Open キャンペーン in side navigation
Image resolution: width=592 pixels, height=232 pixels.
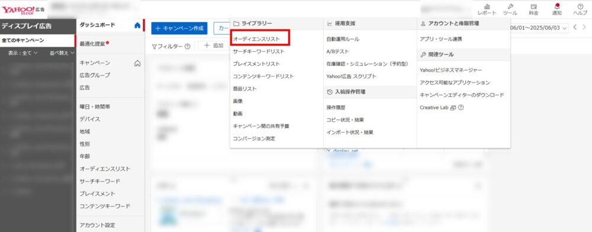pyautogui.click(x=95, y=63)
